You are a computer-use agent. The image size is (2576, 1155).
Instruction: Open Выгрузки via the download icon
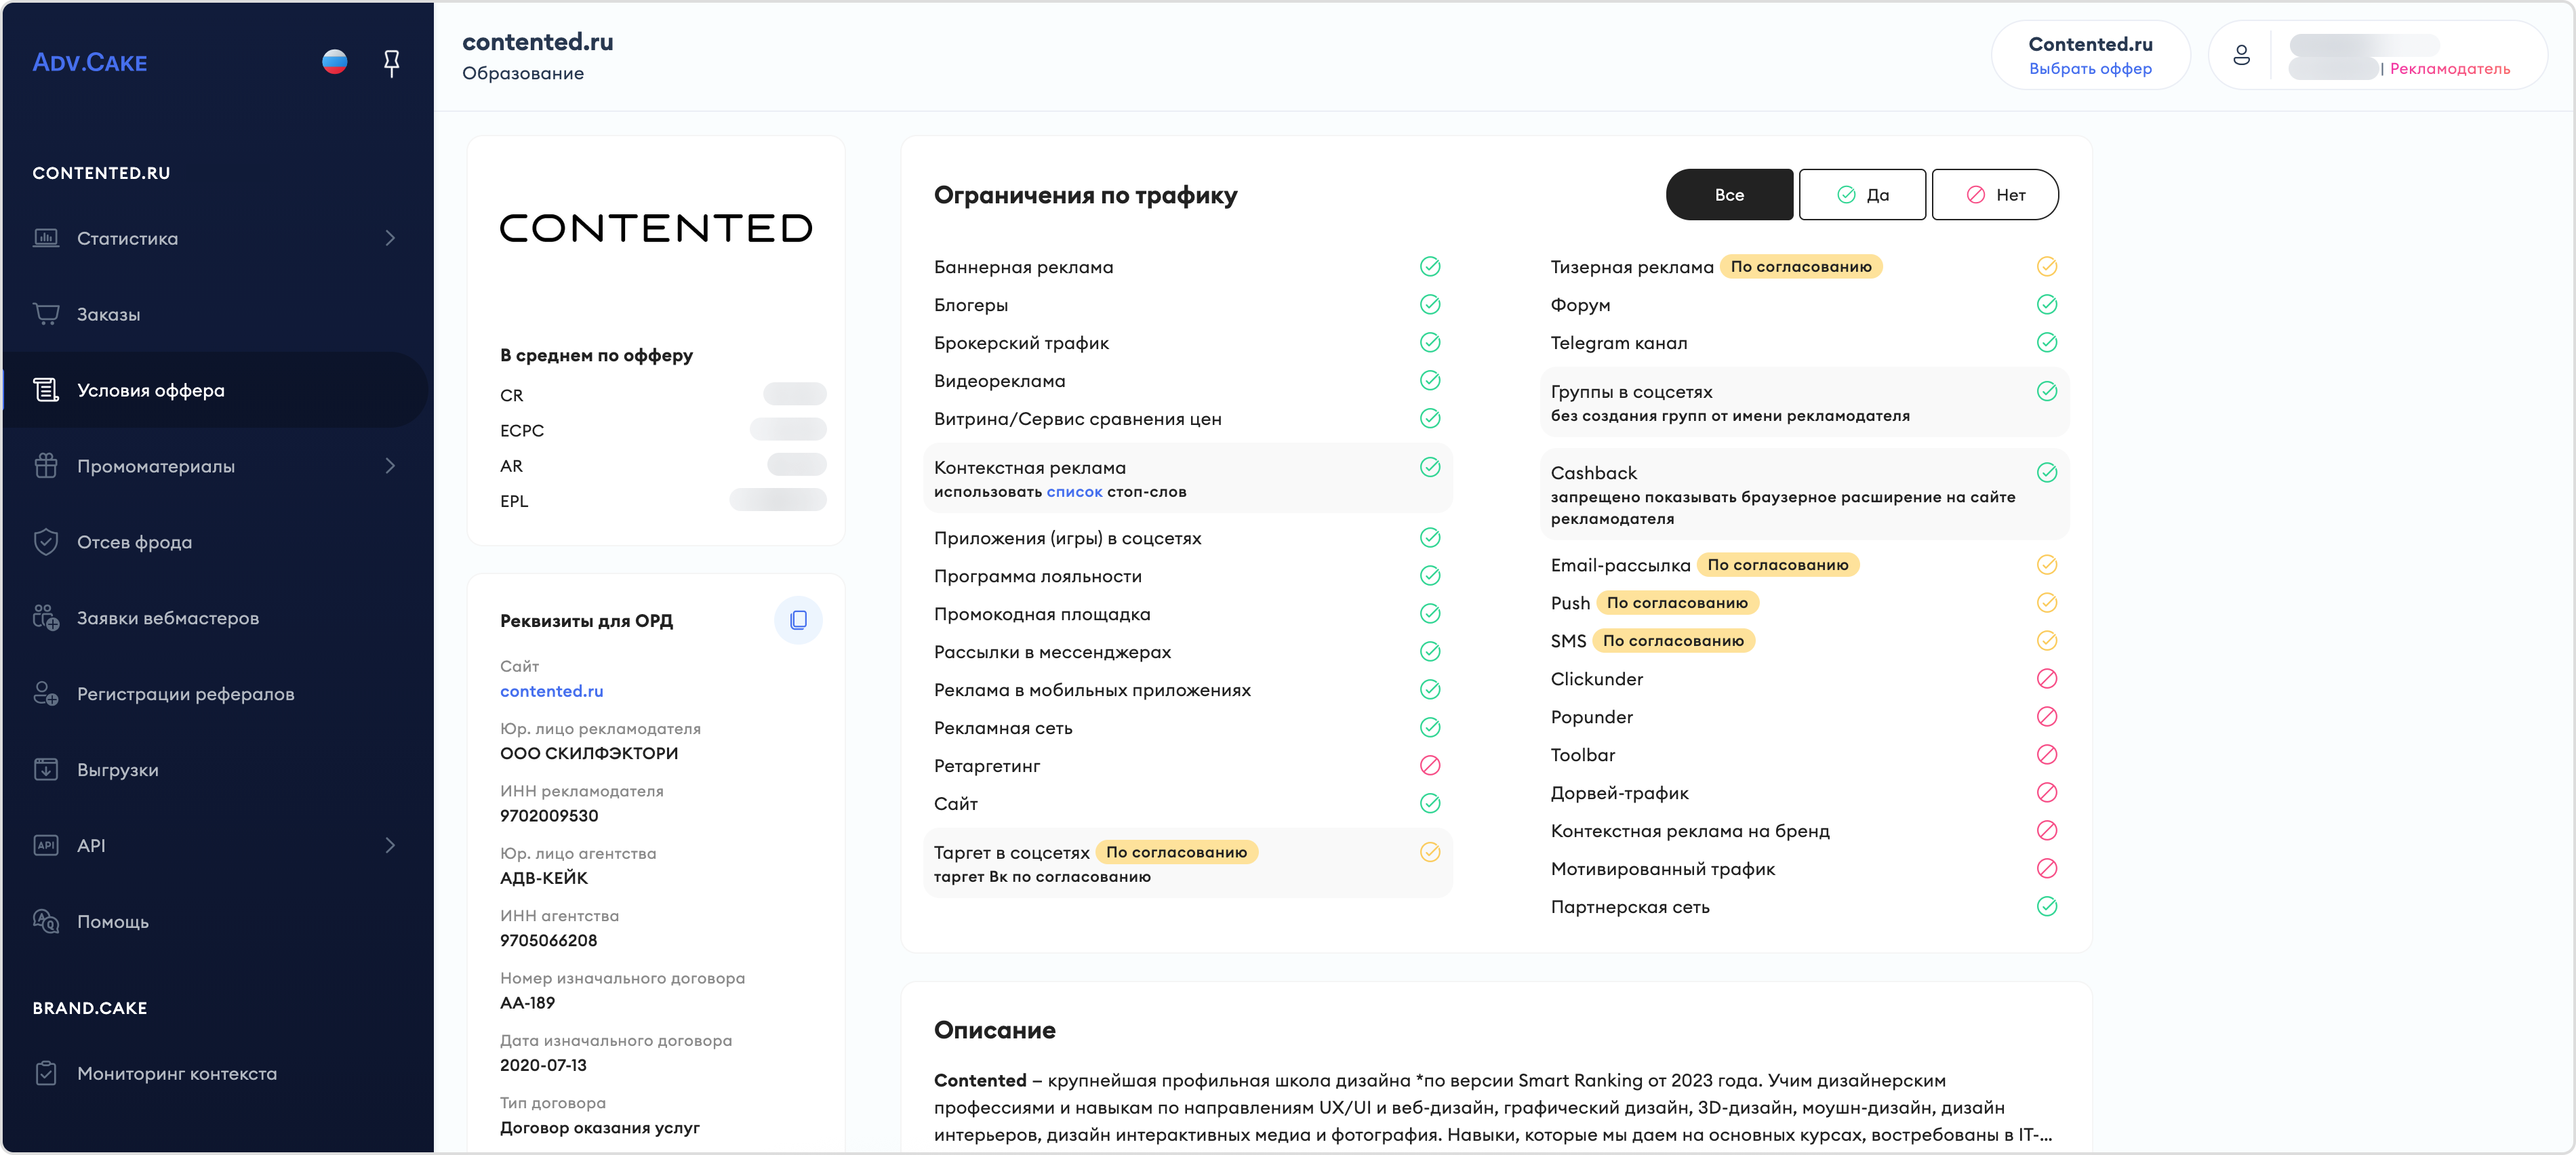coord(46,769)
